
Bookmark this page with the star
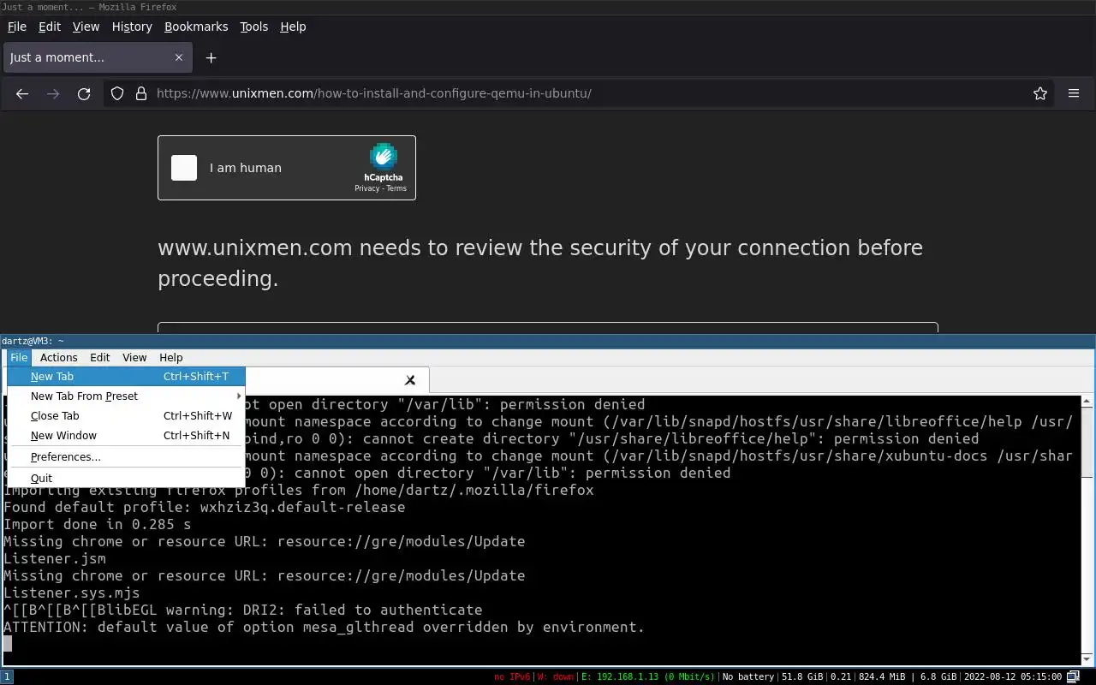[x=1040, y=93]
